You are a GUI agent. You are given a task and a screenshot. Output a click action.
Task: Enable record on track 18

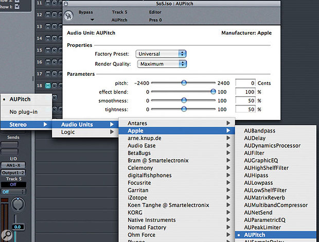click(55, 85)
